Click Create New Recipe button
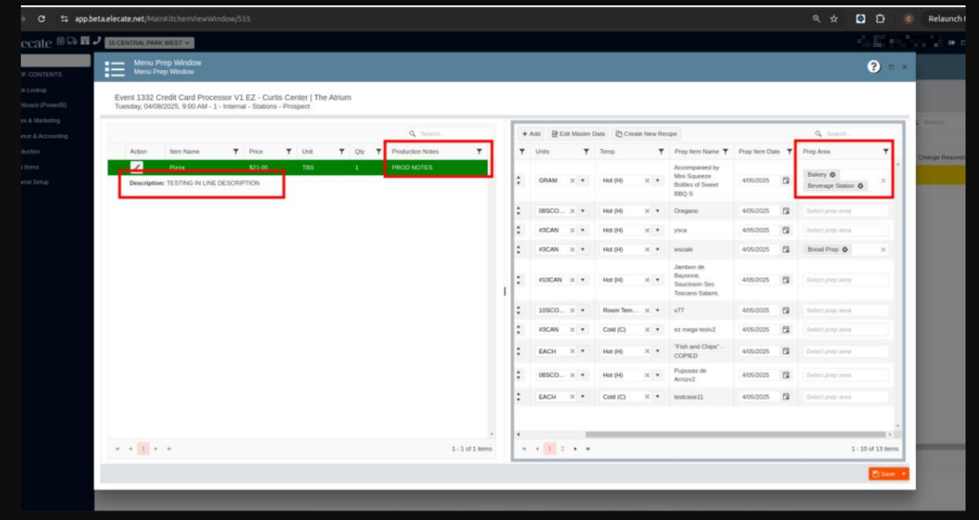 pos(646,134)
